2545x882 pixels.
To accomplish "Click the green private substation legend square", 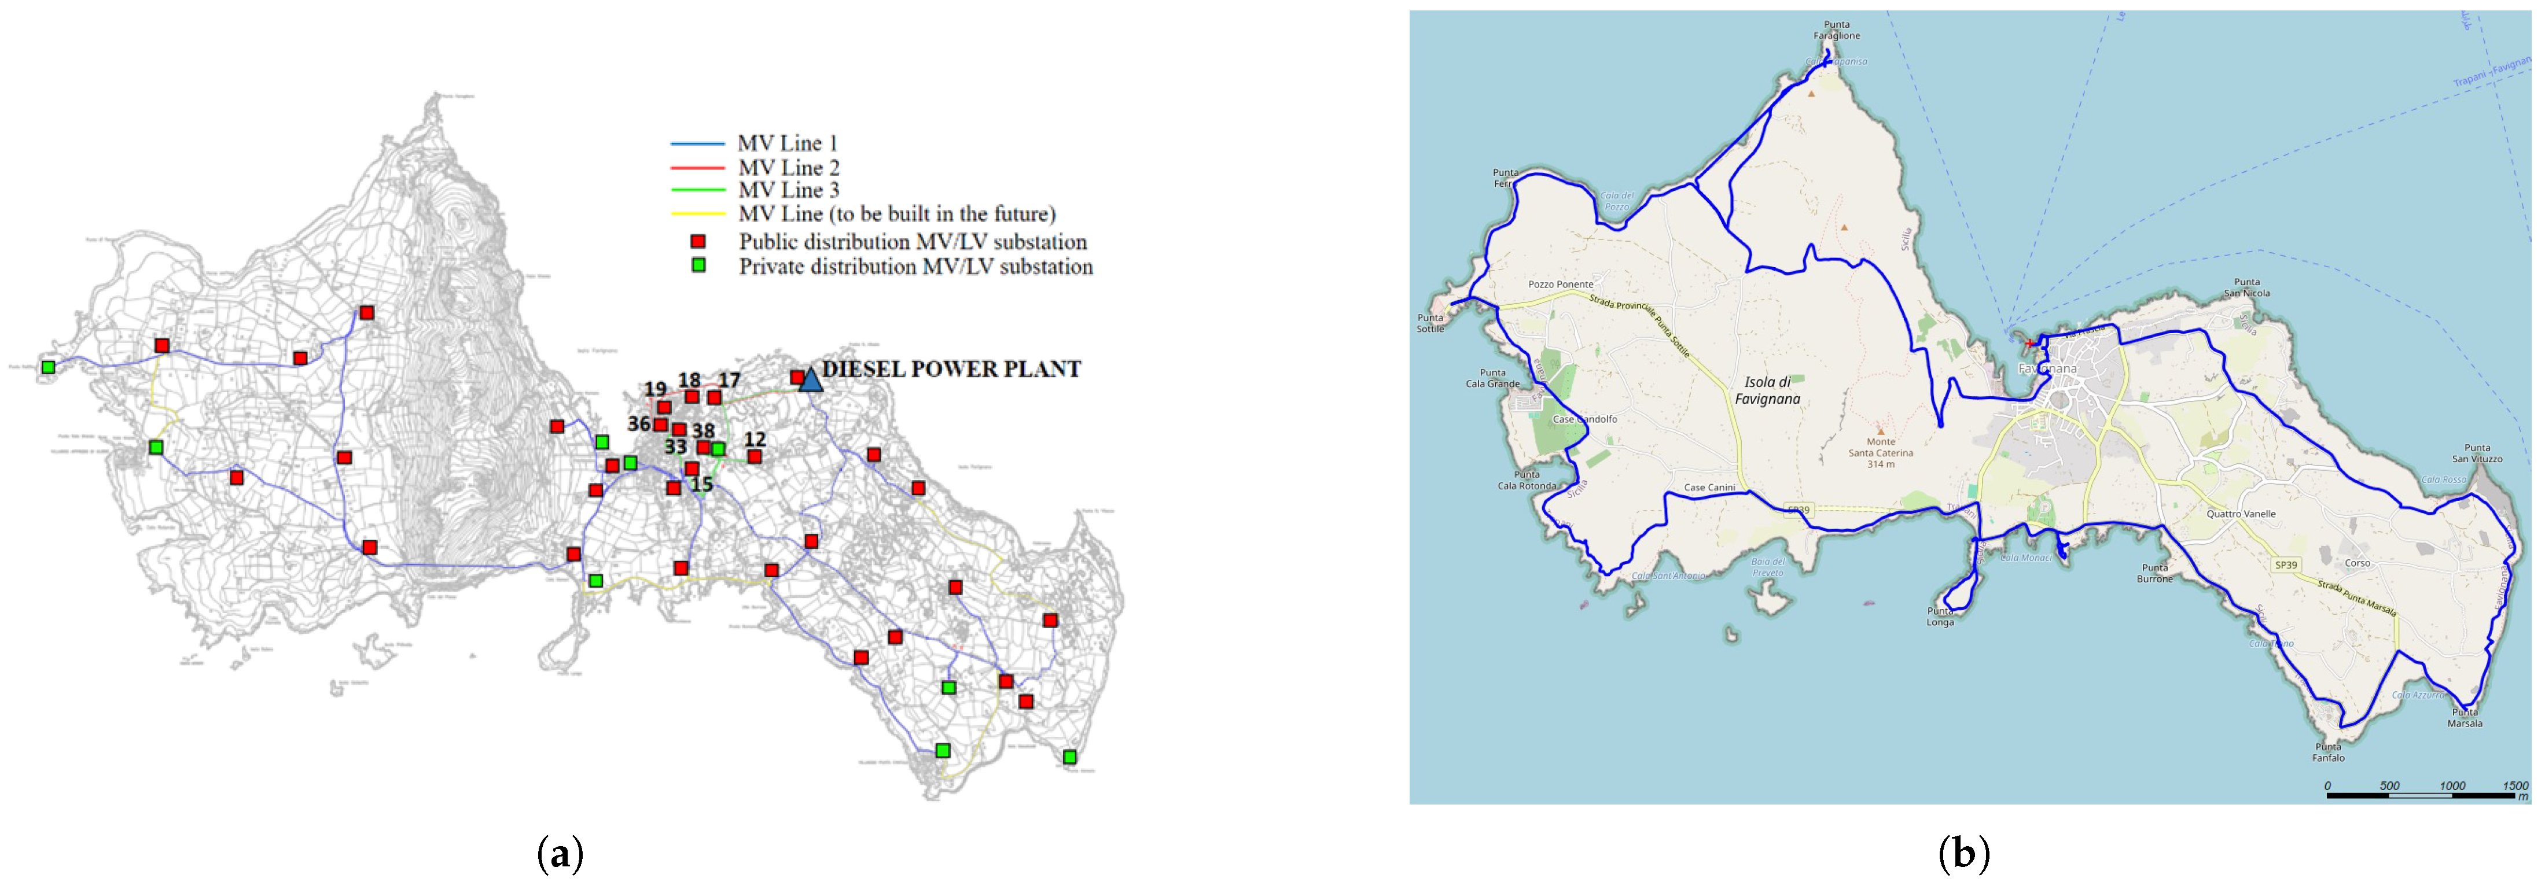I will (697, 265).
